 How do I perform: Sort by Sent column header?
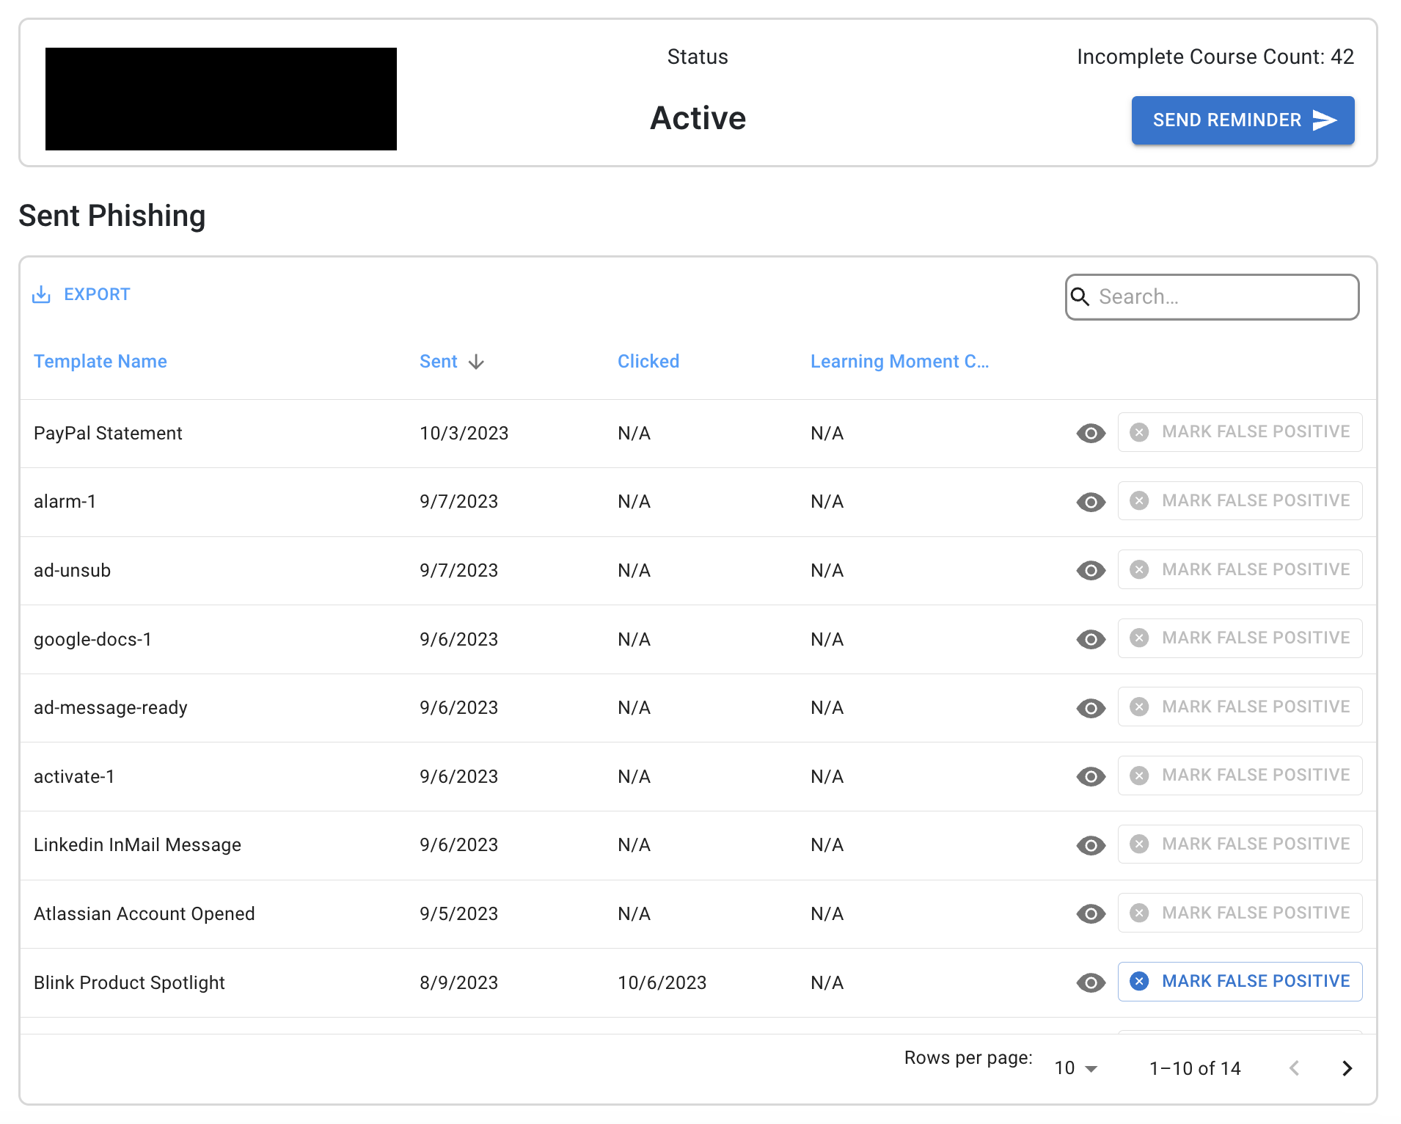439,361
